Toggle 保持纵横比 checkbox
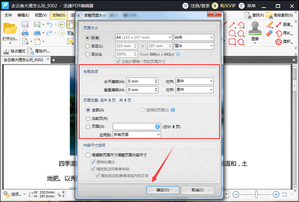 click(x=93, y=162)
